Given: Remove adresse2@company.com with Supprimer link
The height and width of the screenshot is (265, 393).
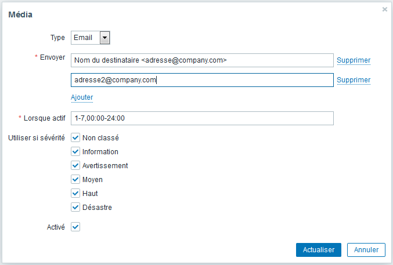Looking at the screenshot, I should (354, 80).
